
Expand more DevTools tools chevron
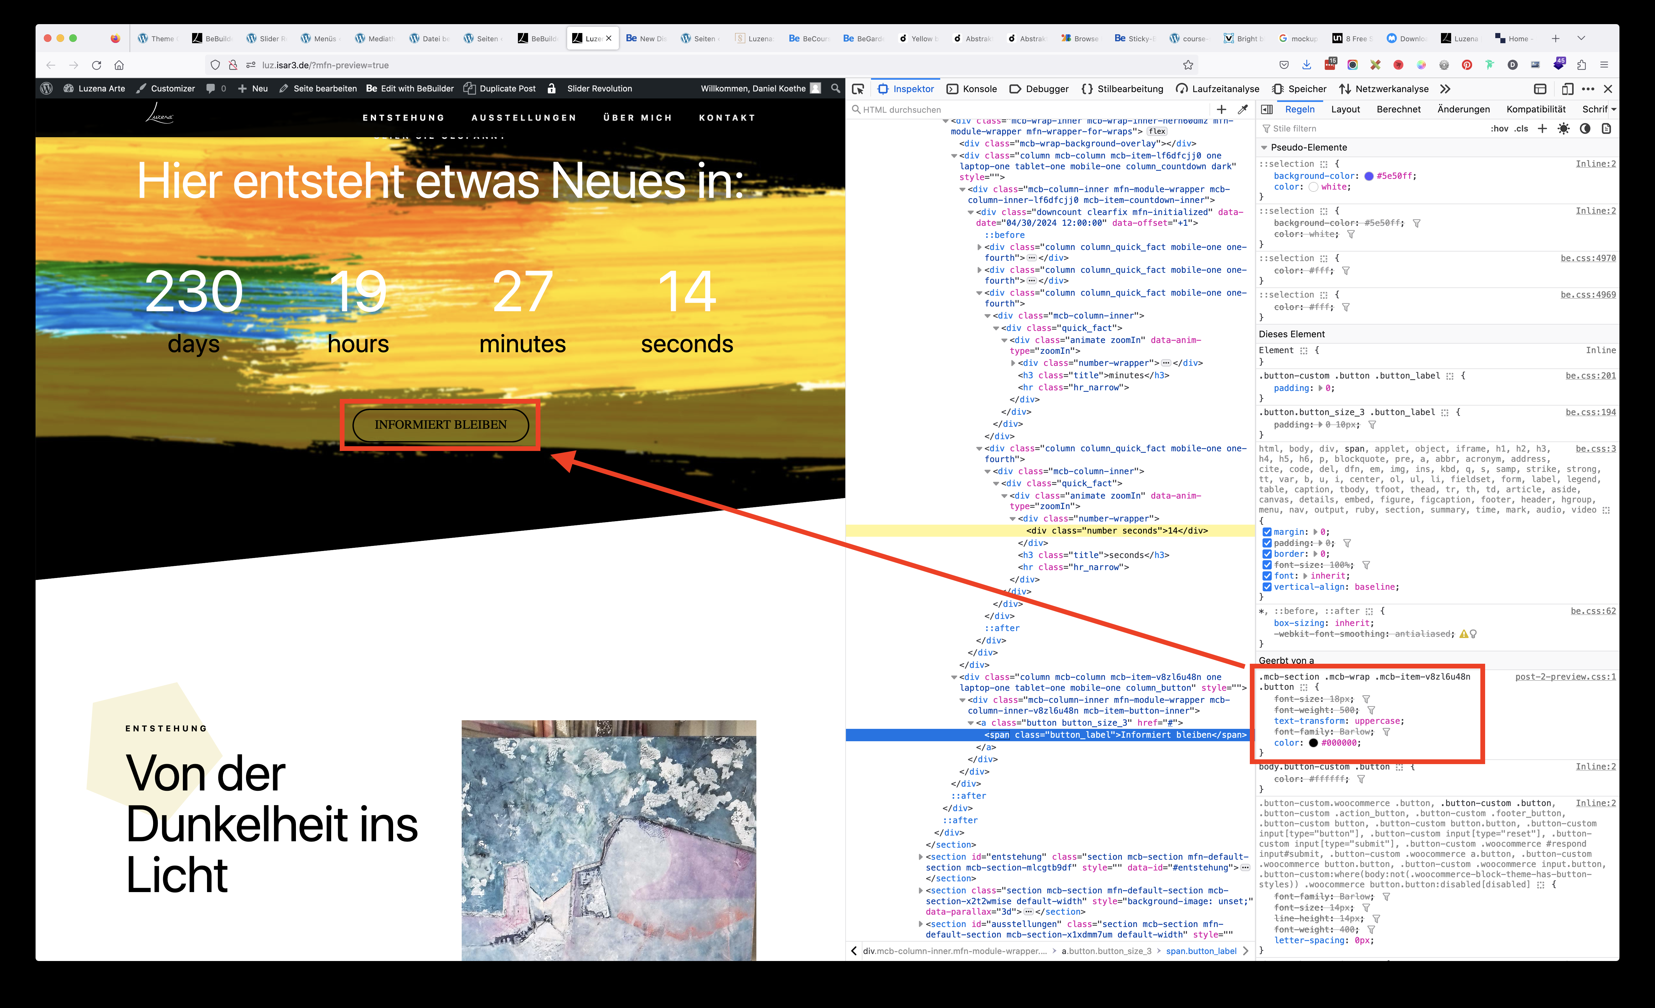click(x=1445, y=89)
